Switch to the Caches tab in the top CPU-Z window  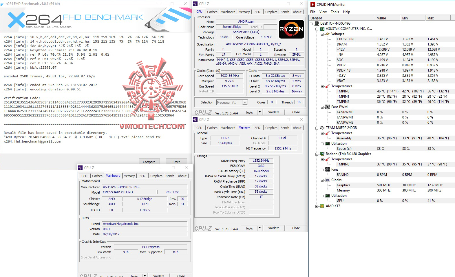click(x=212, y=12)
